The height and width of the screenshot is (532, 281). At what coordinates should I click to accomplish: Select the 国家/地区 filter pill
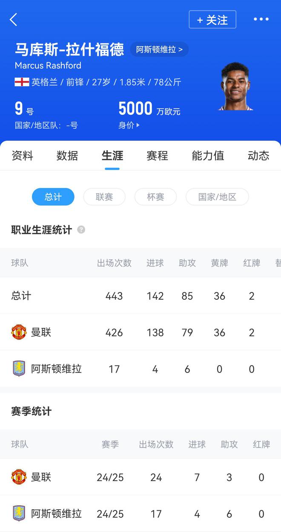tap(217, 197)
